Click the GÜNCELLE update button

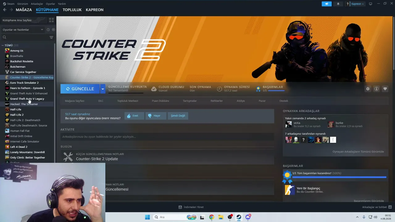click(80, 89)
